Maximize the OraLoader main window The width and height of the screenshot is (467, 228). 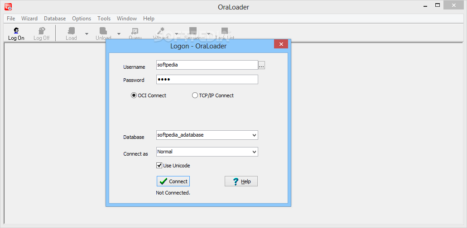438,5
